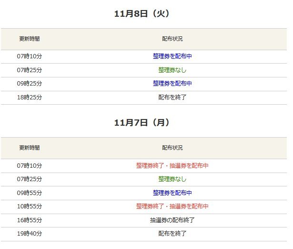Click the 09時55分 time cell
This screenshot has width=293, height=249.
click(30, 193)
